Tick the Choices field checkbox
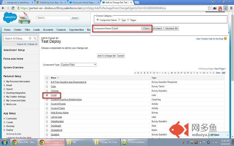This screenshot has width=234, height=146. coord(46,91)
